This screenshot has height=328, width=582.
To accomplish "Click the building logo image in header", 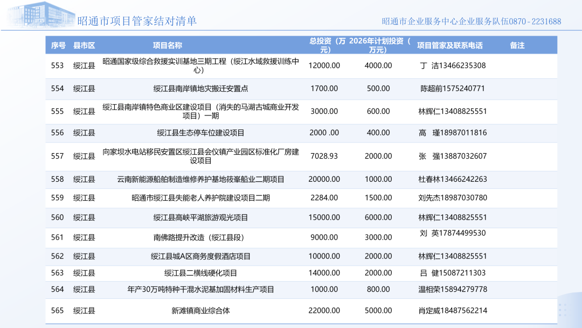I will click(41, 15).
